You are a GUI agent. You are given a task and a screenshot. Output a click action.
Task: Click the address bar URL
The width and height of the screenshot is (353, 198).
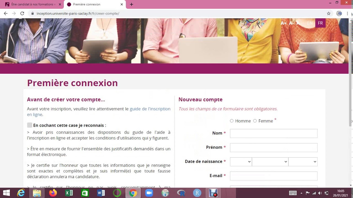coord(78,13)
